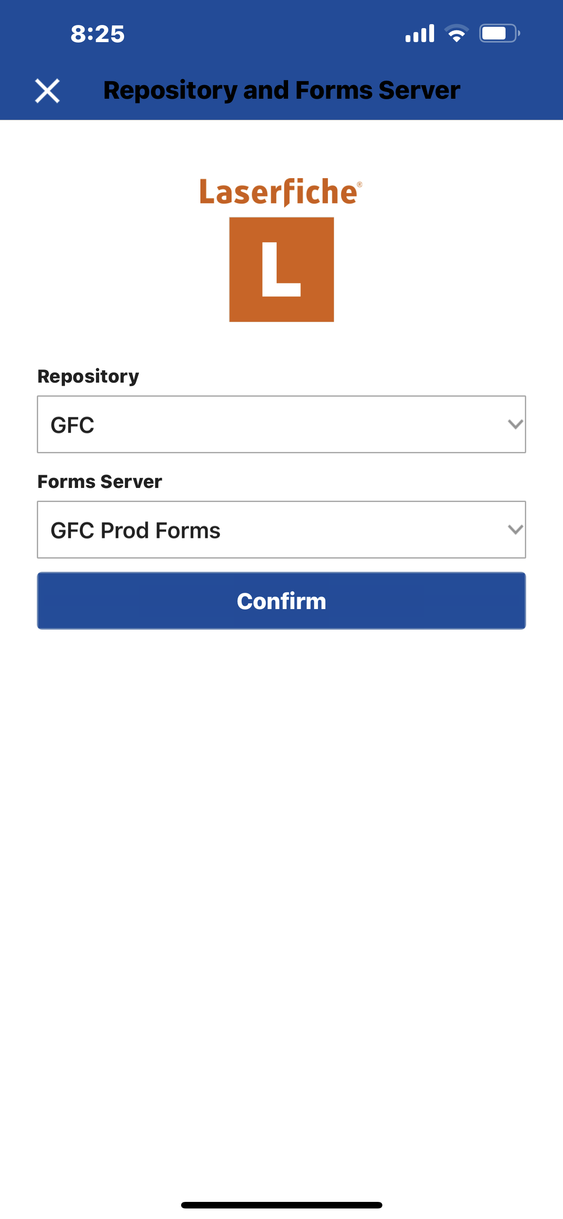
Task: Tap the home indicator bar
Action: [281, 1205]
